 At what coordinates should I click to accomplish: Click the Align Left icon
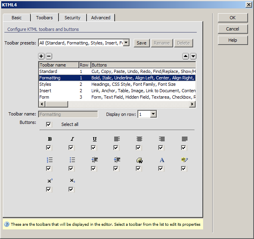coord(117,139)
